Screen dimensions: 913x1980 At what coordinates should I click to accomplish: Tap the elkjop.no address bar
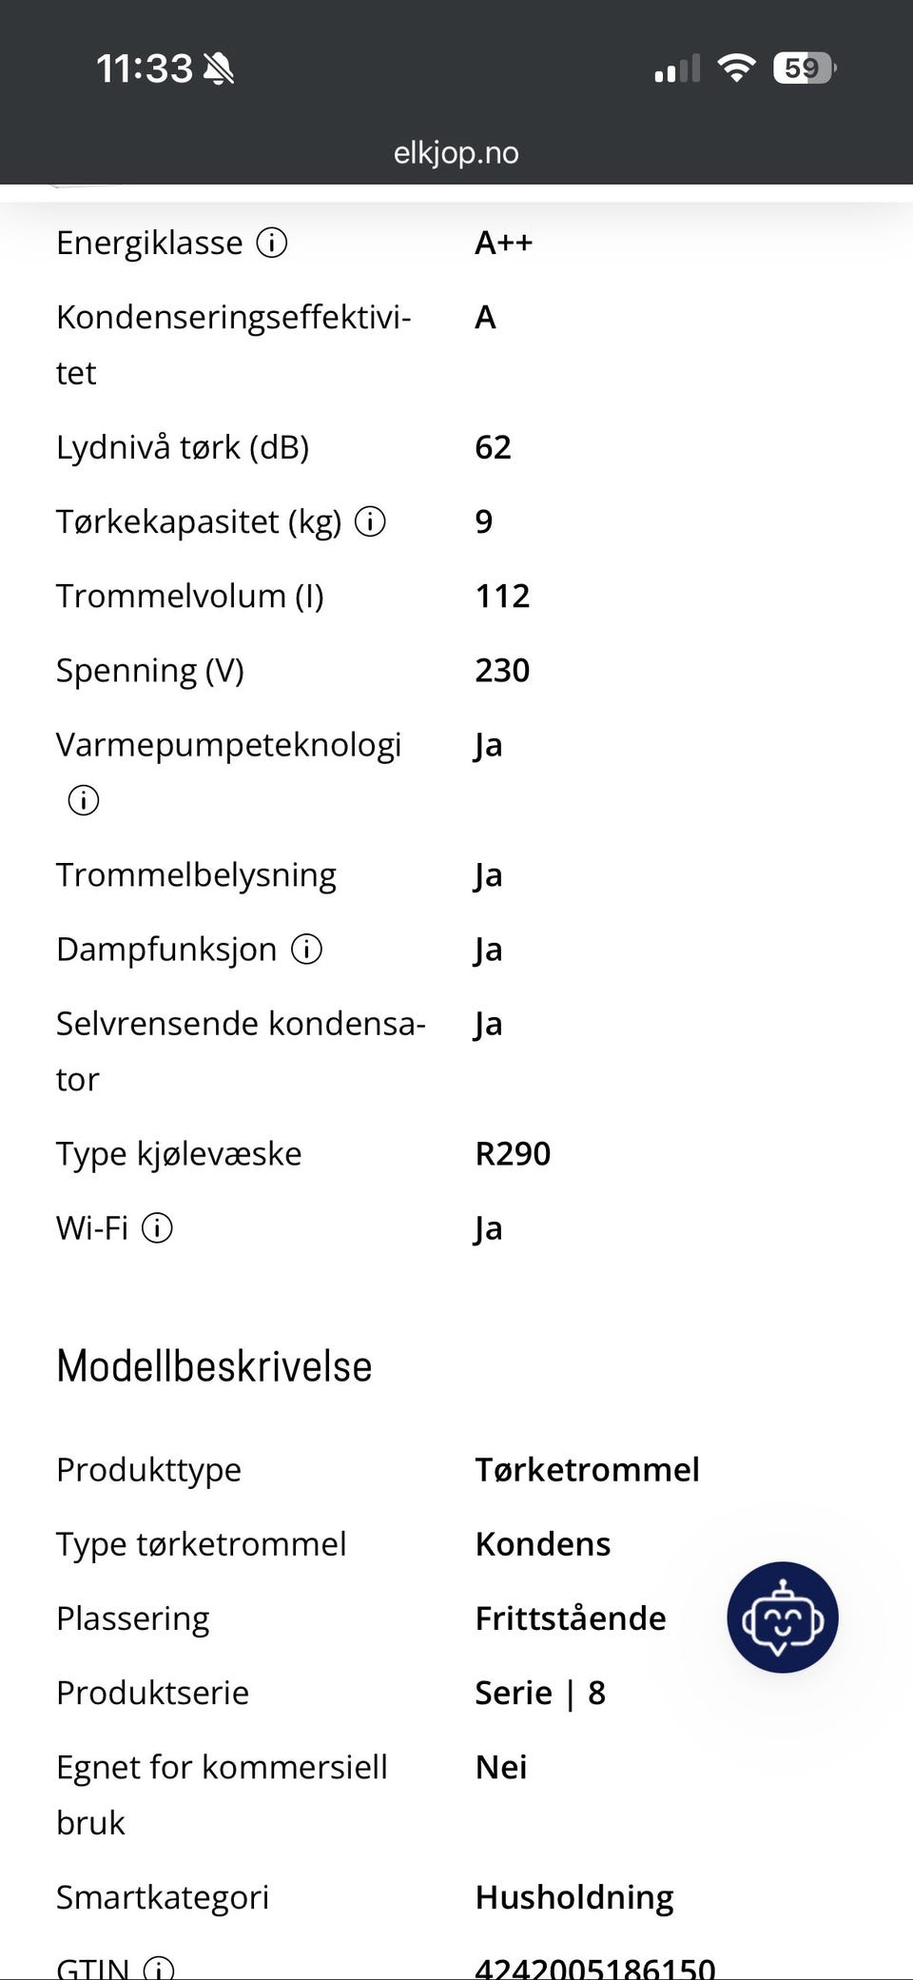pos(456,152)
